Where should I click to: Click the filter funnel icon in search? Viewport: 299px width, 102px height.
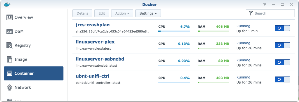point(251,13)
